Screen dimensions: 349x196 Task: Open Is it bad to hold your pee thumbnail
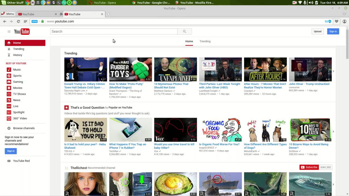pyautogui.click(x=86, y=130)
